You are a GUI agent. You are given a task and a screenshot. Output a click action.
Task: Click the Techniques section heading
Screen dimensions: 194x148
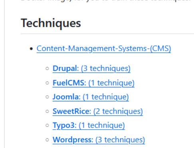[51, 23]
